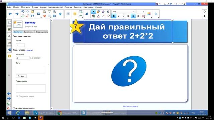
Task: Open the Gallery tab in the sidebar
Action: 9,29
